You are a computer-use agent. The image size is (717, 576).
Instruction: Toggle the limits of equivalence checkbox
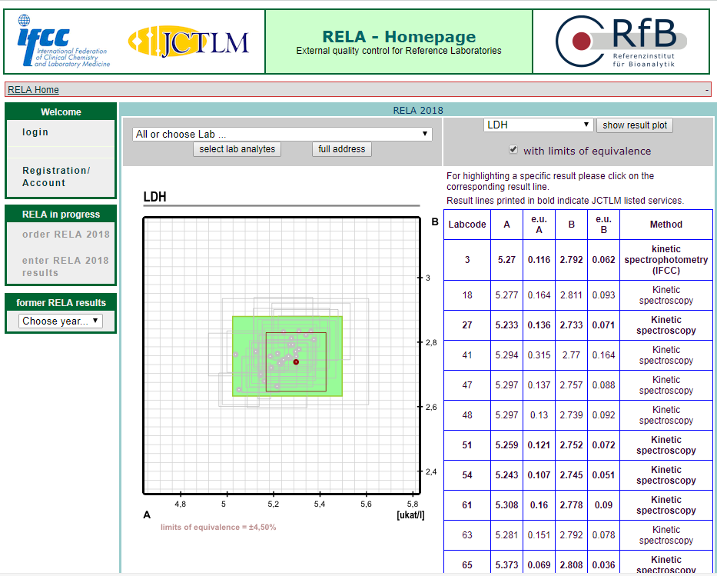pyautogui.click(x=513, y=150)
